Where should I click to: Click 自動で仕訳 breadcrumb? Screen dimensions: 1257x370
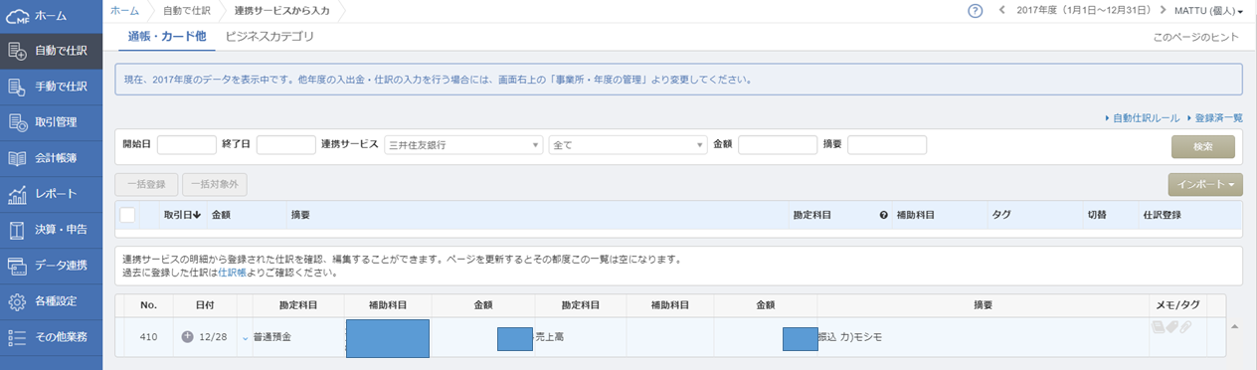click(x=186, y=10)
